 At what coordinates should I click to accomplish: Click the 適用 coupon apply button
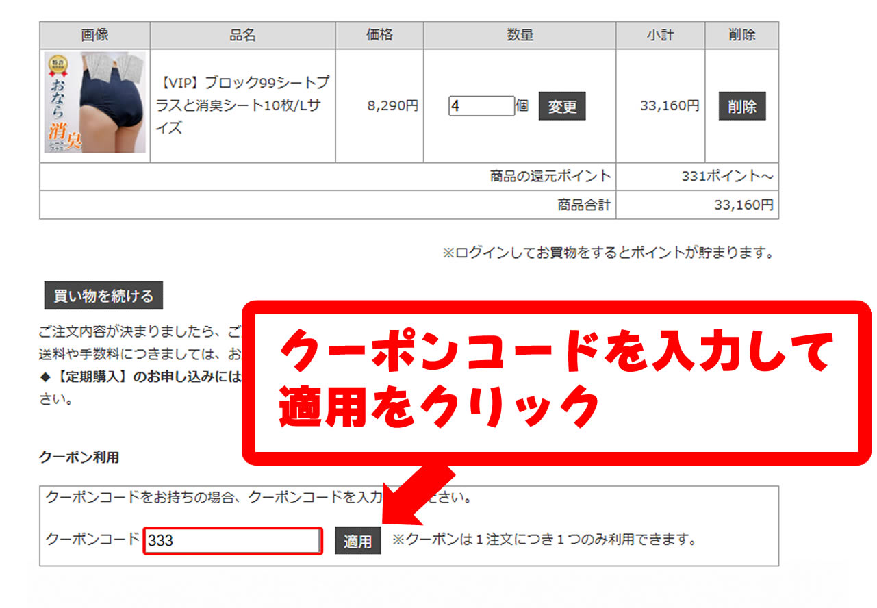tap(357, 541)
